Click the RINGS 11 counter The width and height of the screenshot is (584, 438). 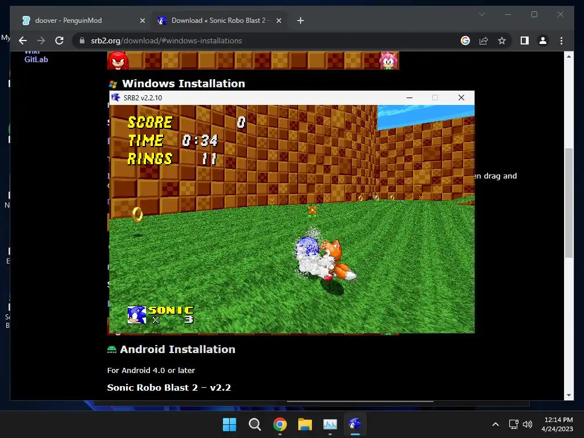pyautogui.click(x=172, y=159)
